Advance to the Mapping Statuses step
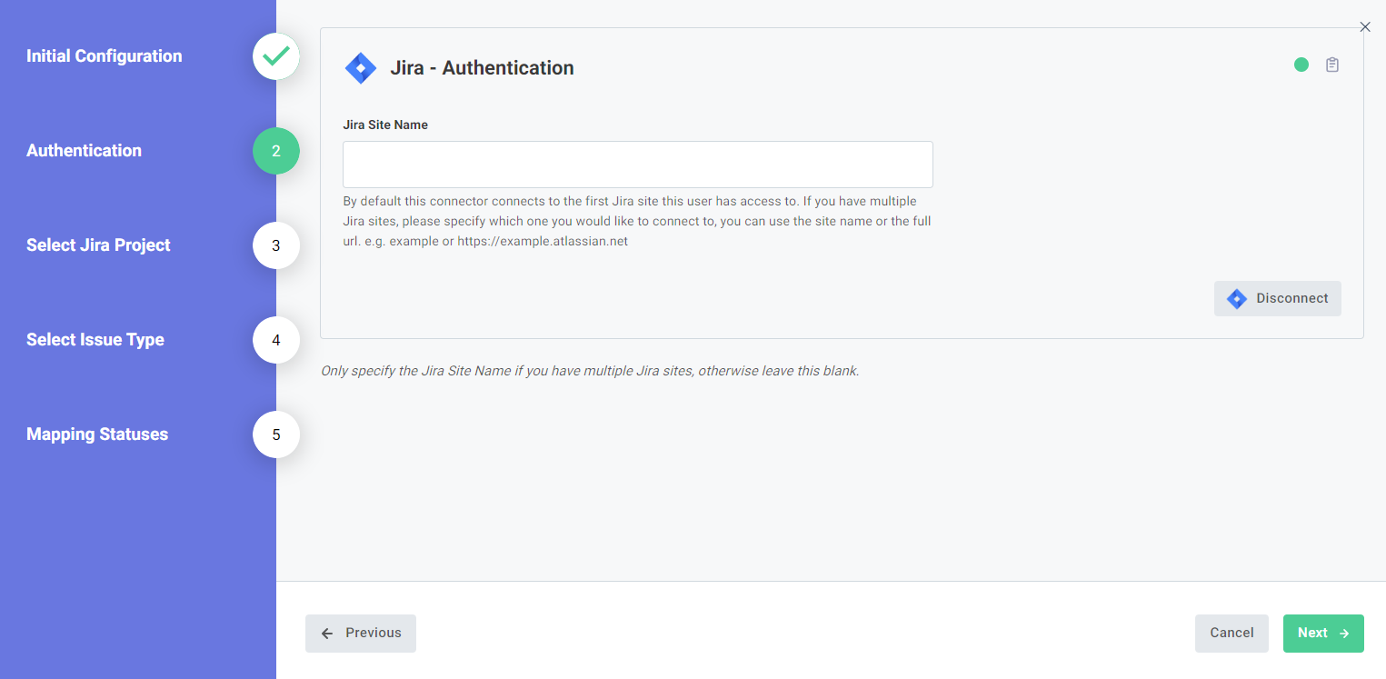The height and width of the screenshot is (679, 1386). (x=96, y=434)
